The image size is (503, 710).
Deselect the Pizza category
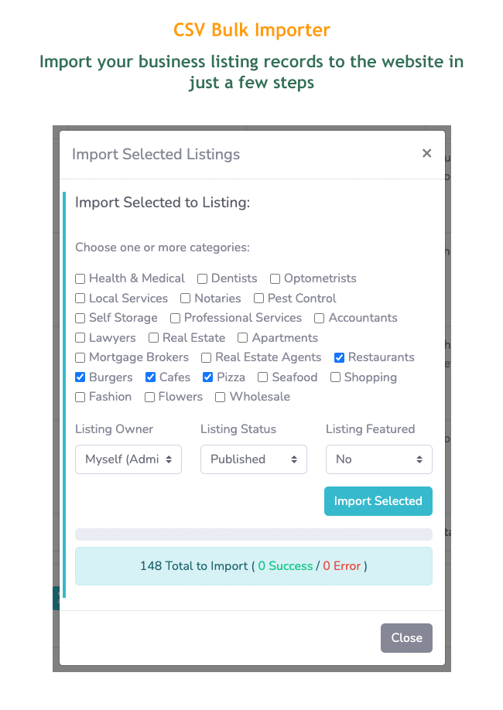tap(208, 377)
